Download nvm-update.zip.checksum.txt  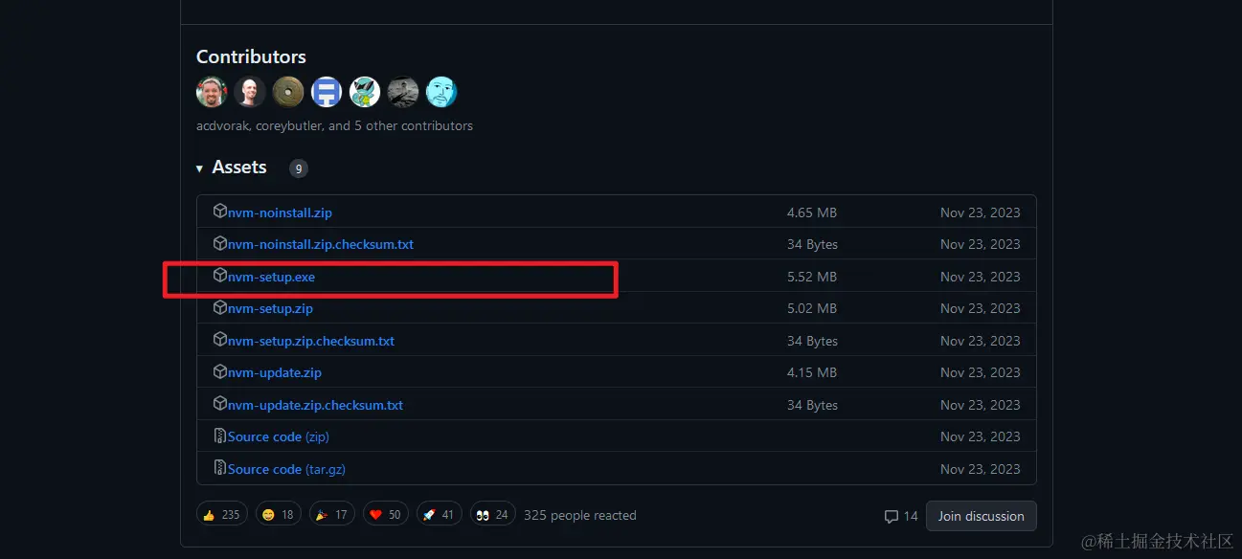(x=315, y=405)
